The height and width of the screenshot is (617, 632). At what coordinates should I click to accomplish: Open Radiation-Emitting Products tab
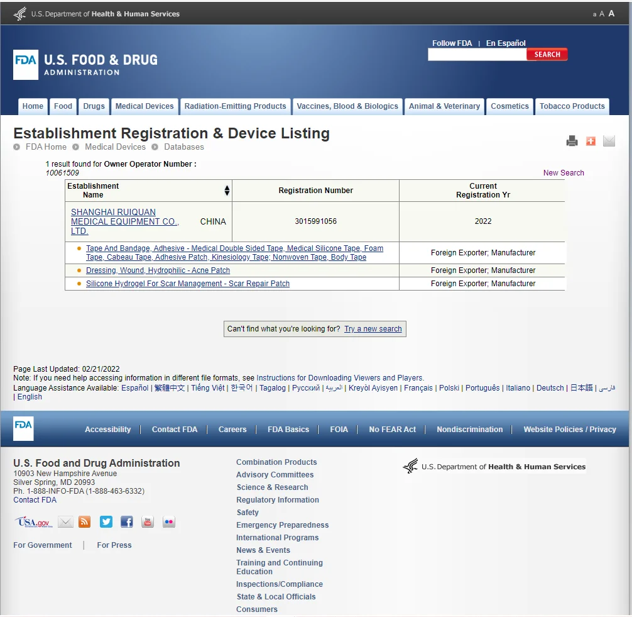click(236, 106)
